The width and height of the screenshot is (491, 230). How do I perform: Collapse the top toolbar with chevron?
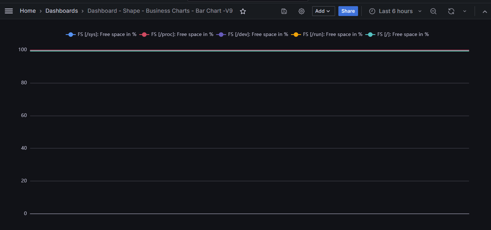485,11
